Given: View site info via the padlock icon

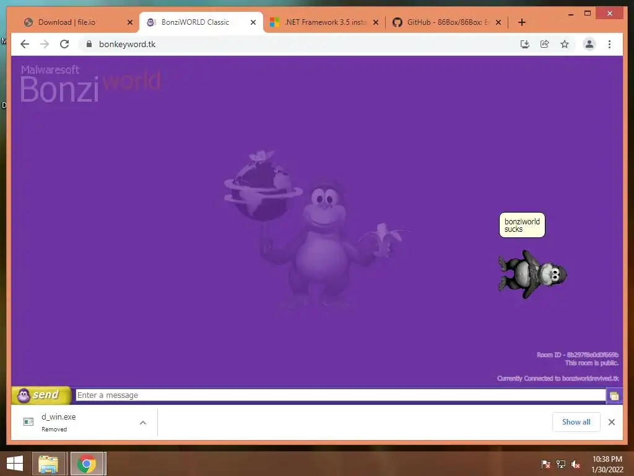Looking at the screenshot, I should 89,44.
